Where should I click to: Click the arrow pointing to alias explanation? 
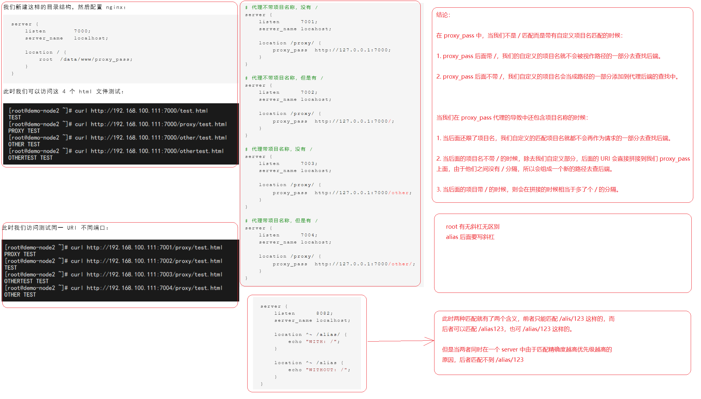[401, 341]
